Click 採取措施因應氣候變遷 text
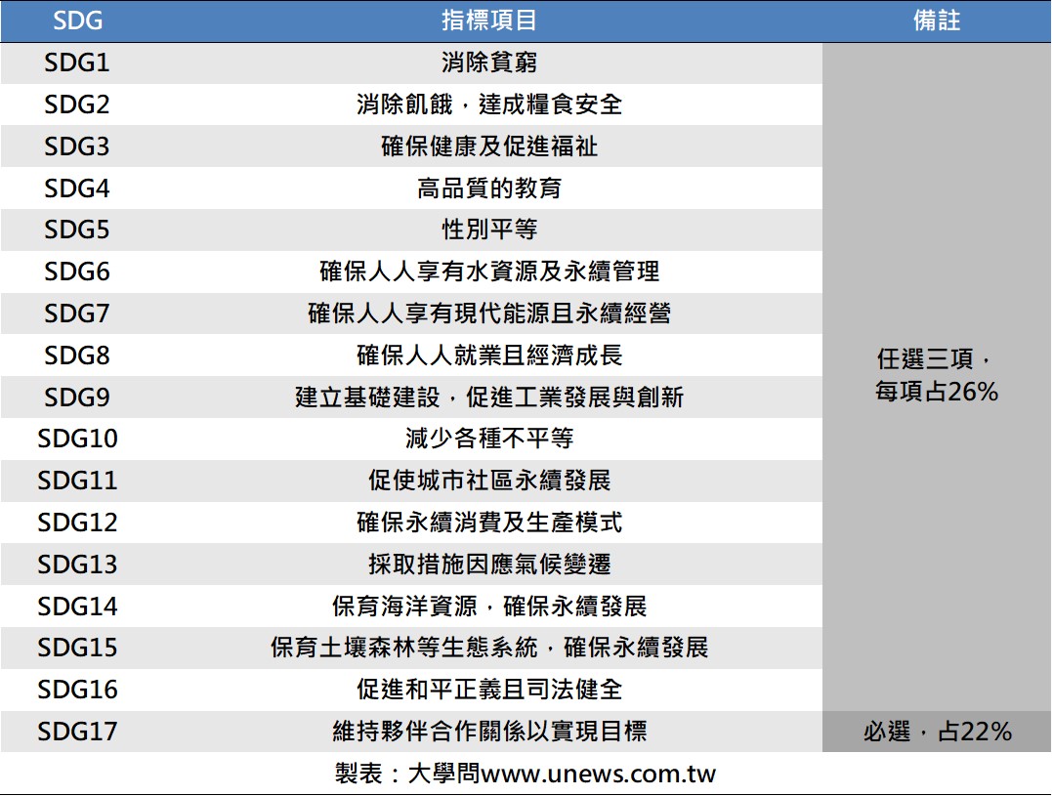This screenshot has width=1052, height=796. tap(489, 564)
